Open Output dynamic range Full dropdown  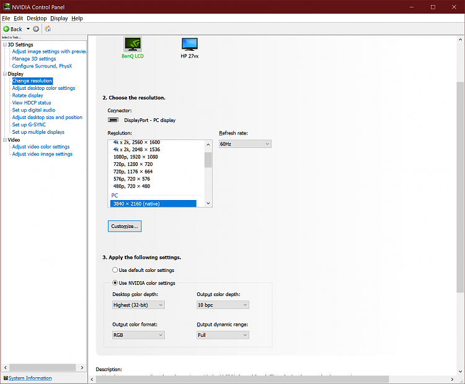click(223, 335)
